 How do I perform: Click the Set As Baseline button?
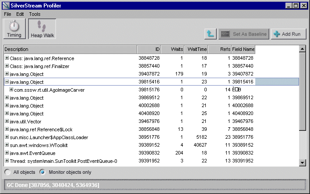243,34
